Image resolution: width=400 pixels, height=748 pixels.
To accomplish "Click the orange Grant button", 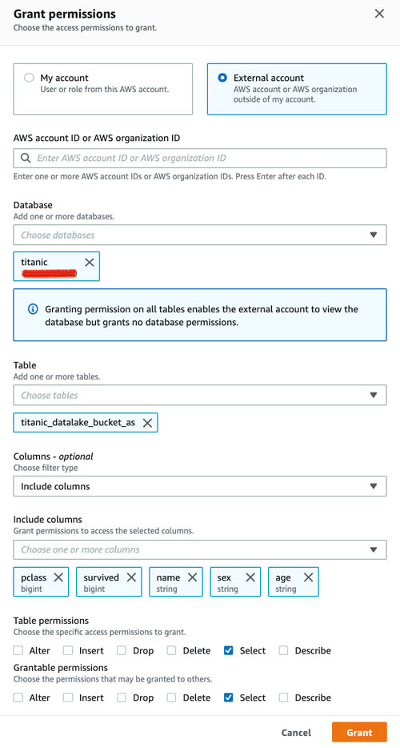I will tap(359, 732).
